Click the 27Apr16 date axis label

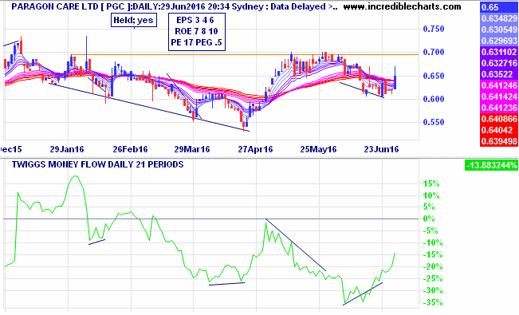[x=255, y=149]
